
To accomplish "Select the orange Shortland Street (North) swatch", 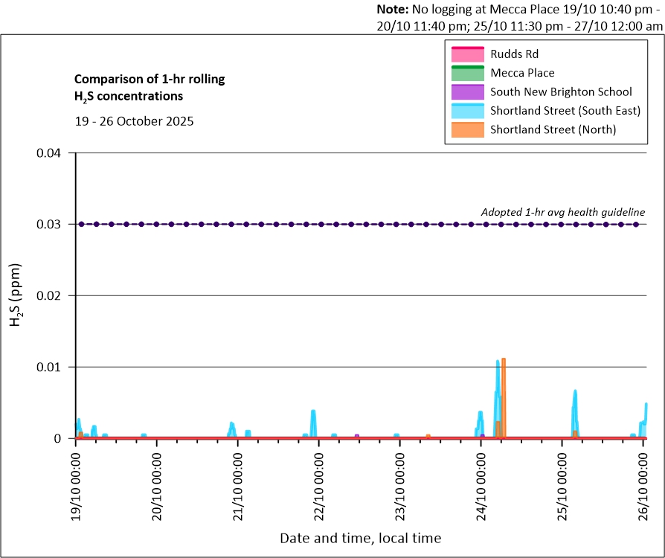I will pos(466,129).
